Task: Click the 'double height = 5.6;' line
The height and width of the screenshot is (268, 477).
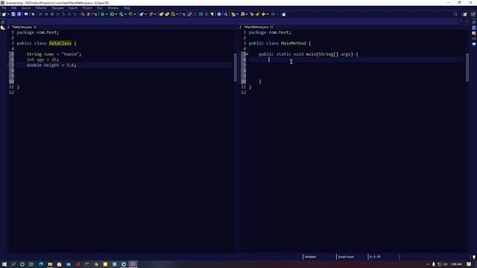Action: [51, 65]
